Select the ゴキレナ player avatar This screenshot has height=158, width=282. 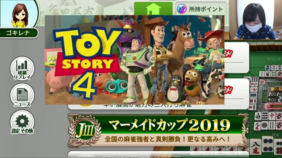tap(19, 14)
